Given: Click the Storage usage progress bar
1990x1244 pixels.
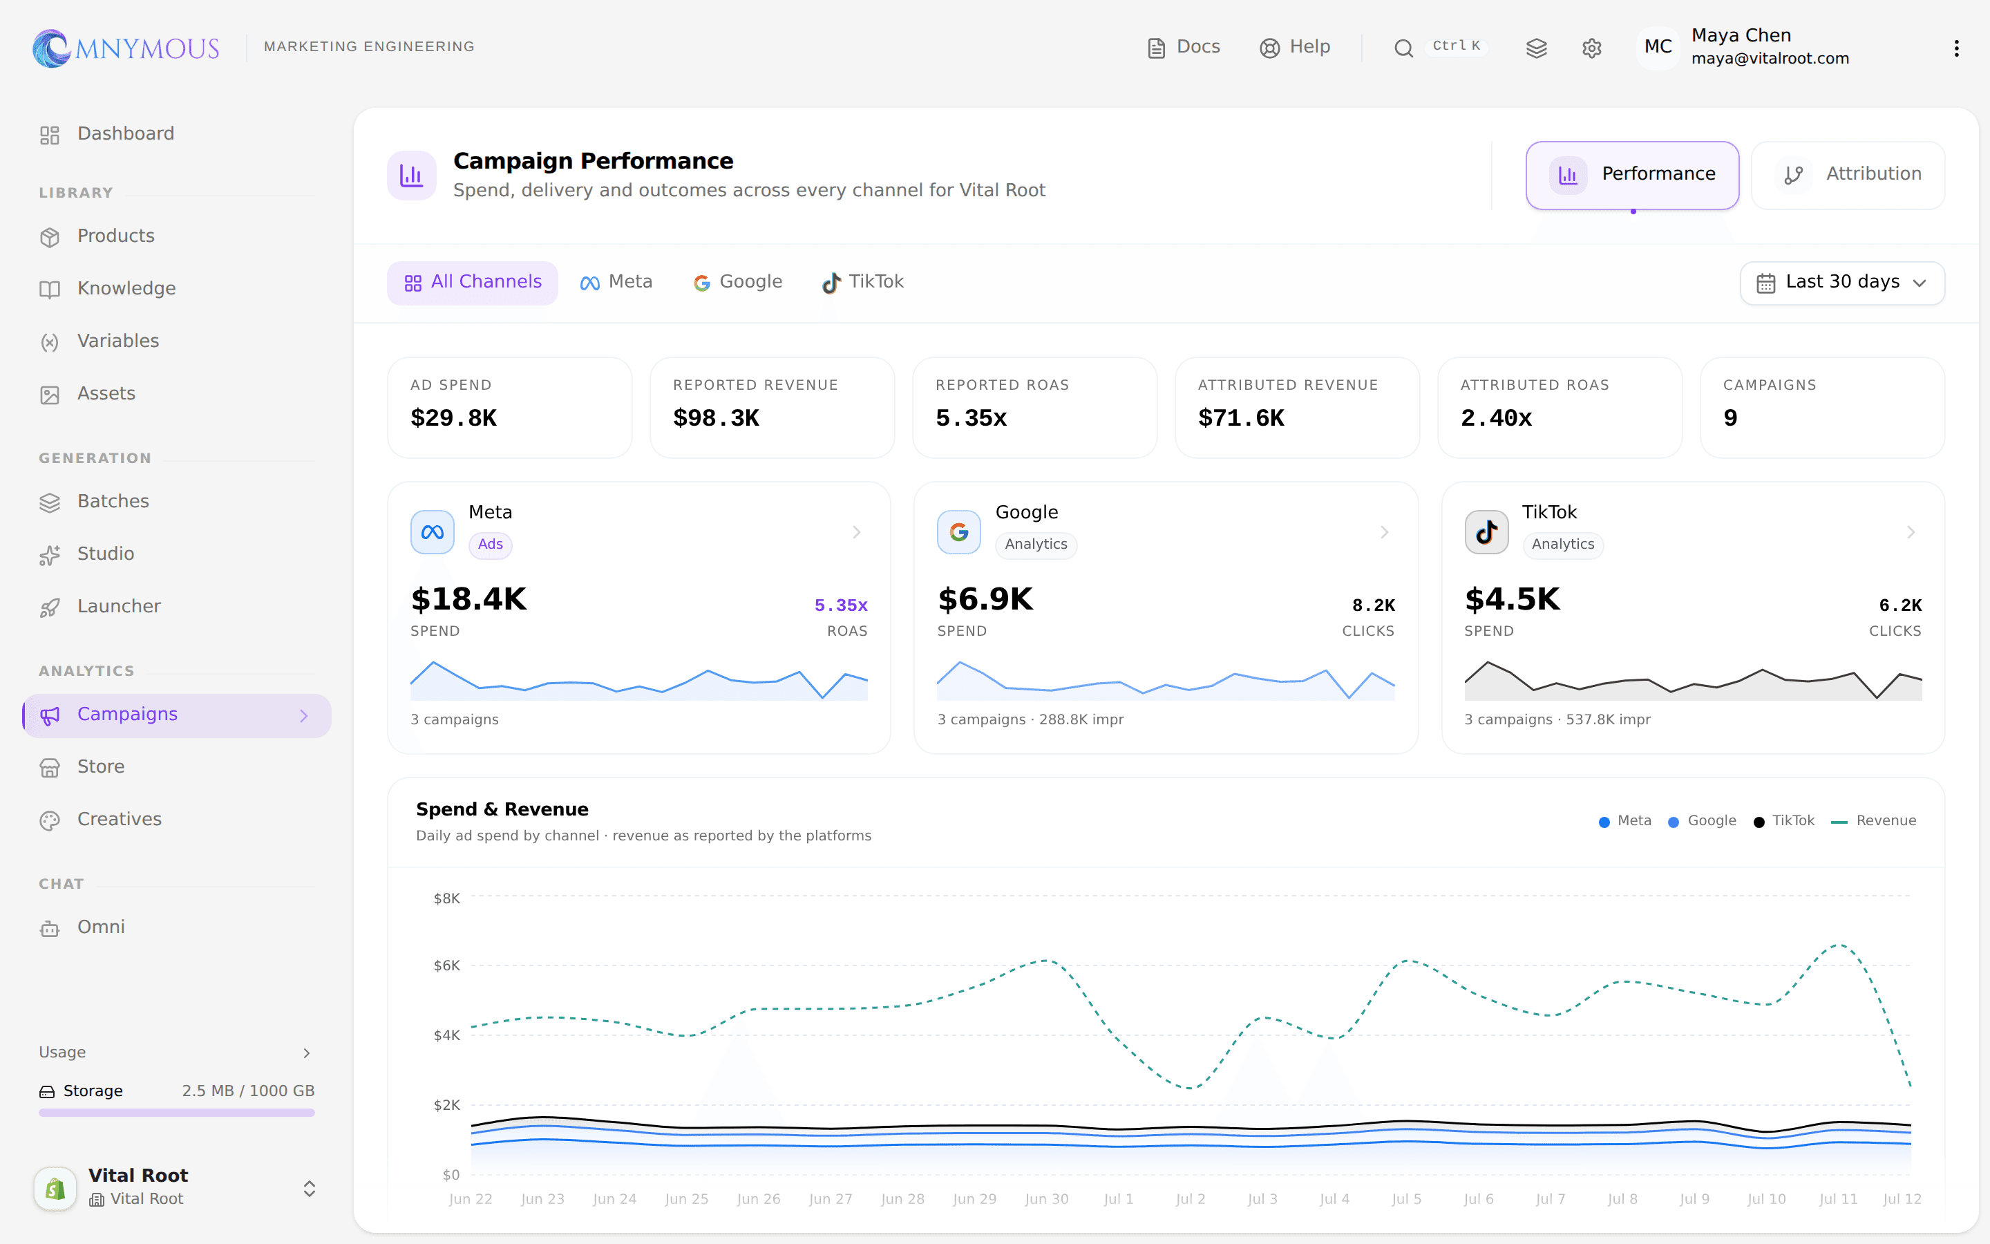Looking at the screenshot, I should tap(176, 1113).
